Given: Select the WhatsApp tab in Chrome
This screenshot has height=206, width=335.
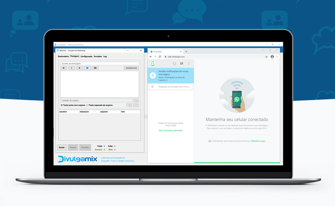Looking at the screenshot, I should click(166, 52).
